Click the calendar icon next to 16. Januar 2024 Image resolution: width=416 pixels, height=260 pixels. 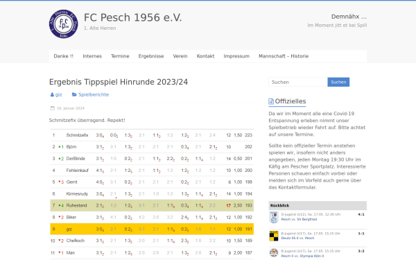52,108
